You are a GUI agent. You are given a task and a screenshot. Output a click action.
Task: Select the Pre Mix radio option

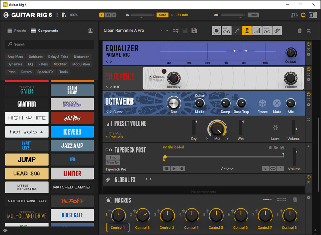coord(116,133)
